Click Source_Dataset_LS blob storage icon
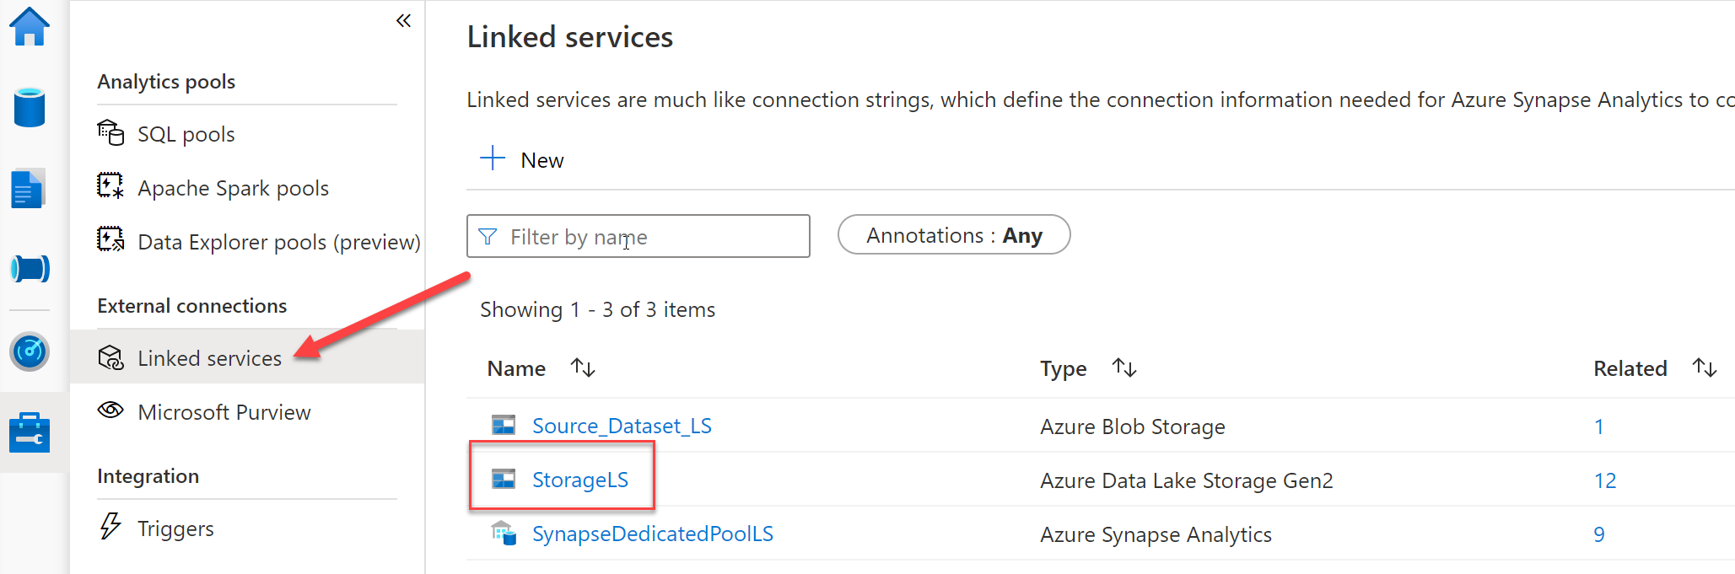The image size is (1735, 574). point(504,425)
